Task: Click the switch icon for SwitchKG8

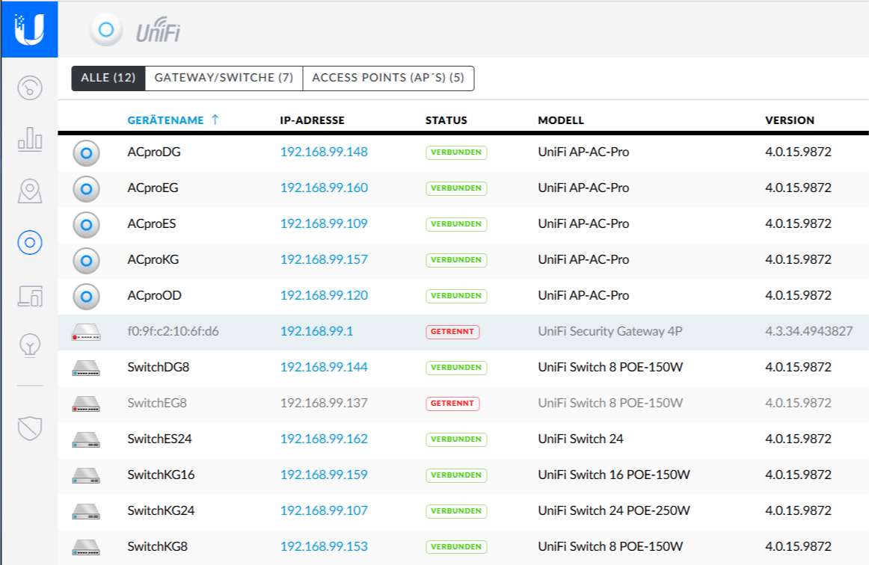Action: [x=86, y=548]
